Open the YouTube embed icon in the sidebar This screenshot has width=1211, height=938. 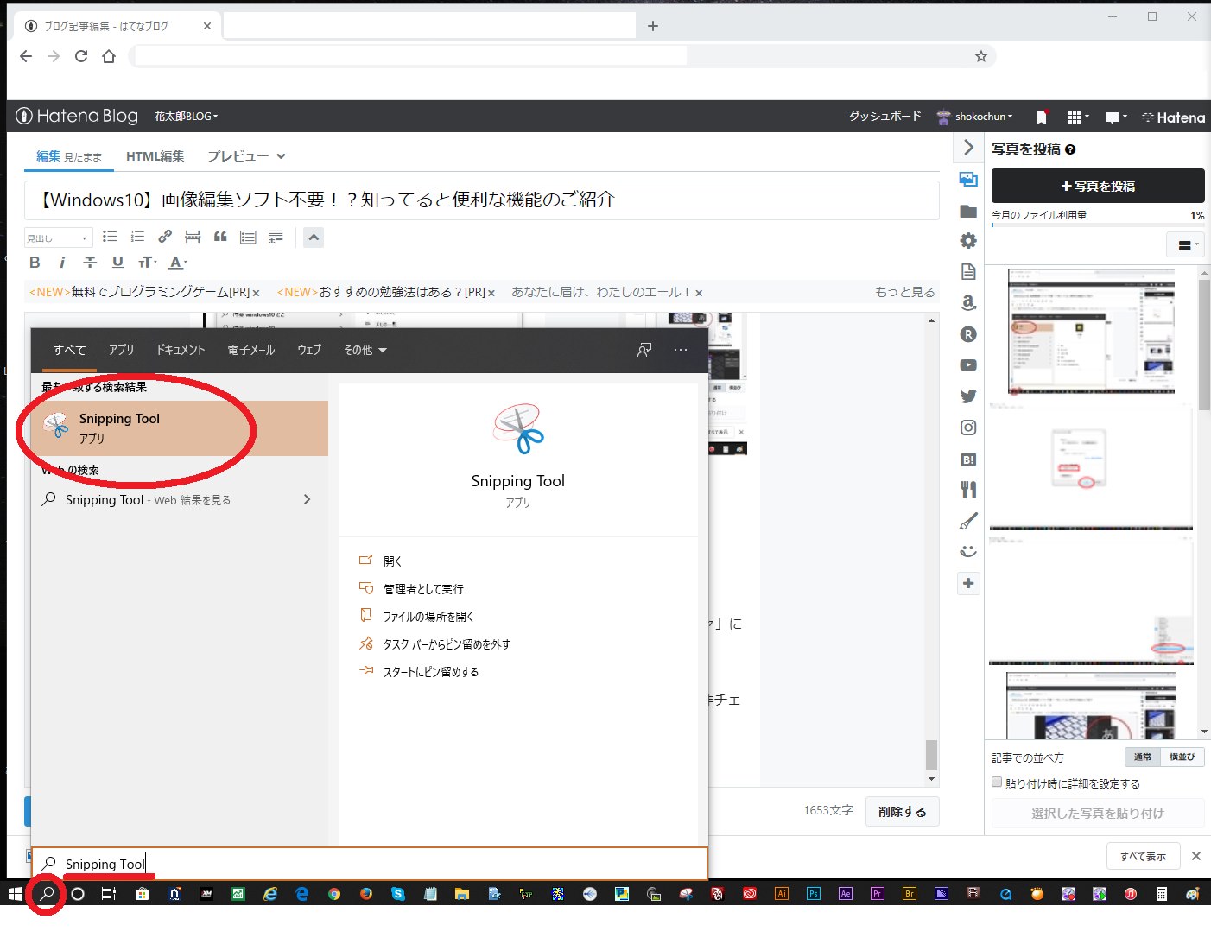(968, 364)
